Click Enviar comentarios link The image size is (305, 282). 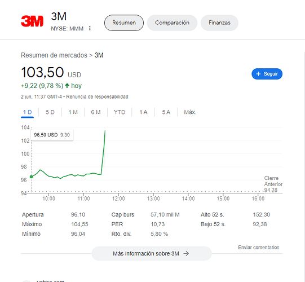tap(259, 248)
